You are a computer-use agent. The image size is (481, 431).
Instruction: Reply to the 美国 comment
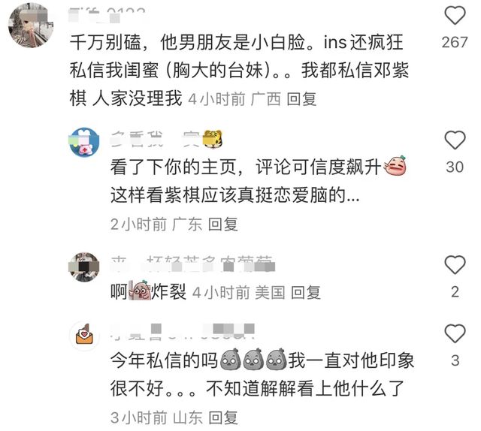click(306, 292)
